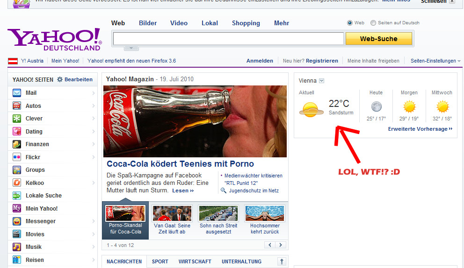464x268 pixels.
Task: Click the Anmelden link
Action: tap(260, 61)
